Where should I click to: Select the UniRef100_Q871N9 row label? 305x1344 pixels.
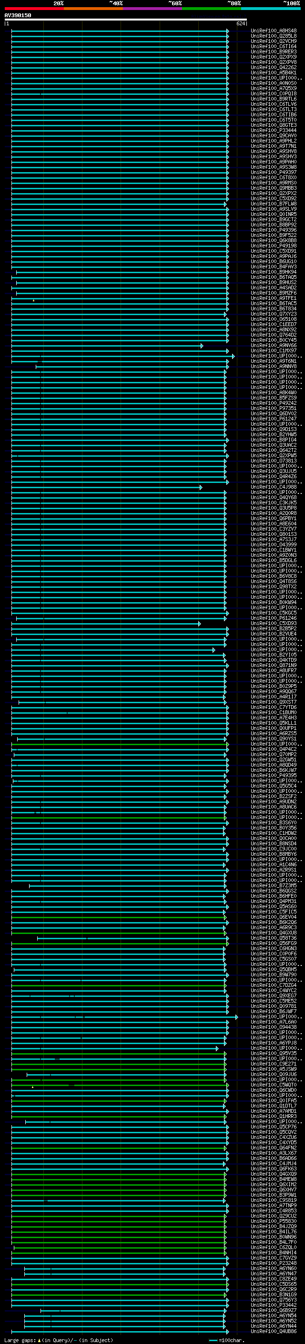point(274,666)
